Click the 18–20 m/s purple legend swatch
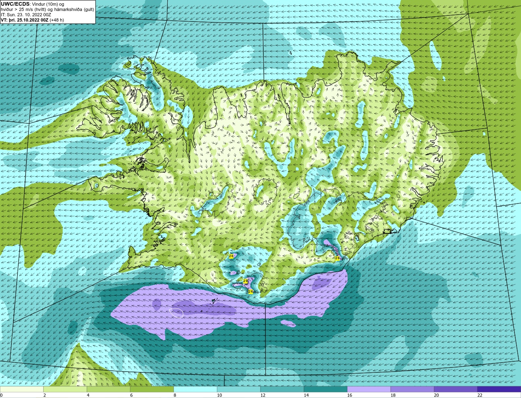 [x=412, y=389]
